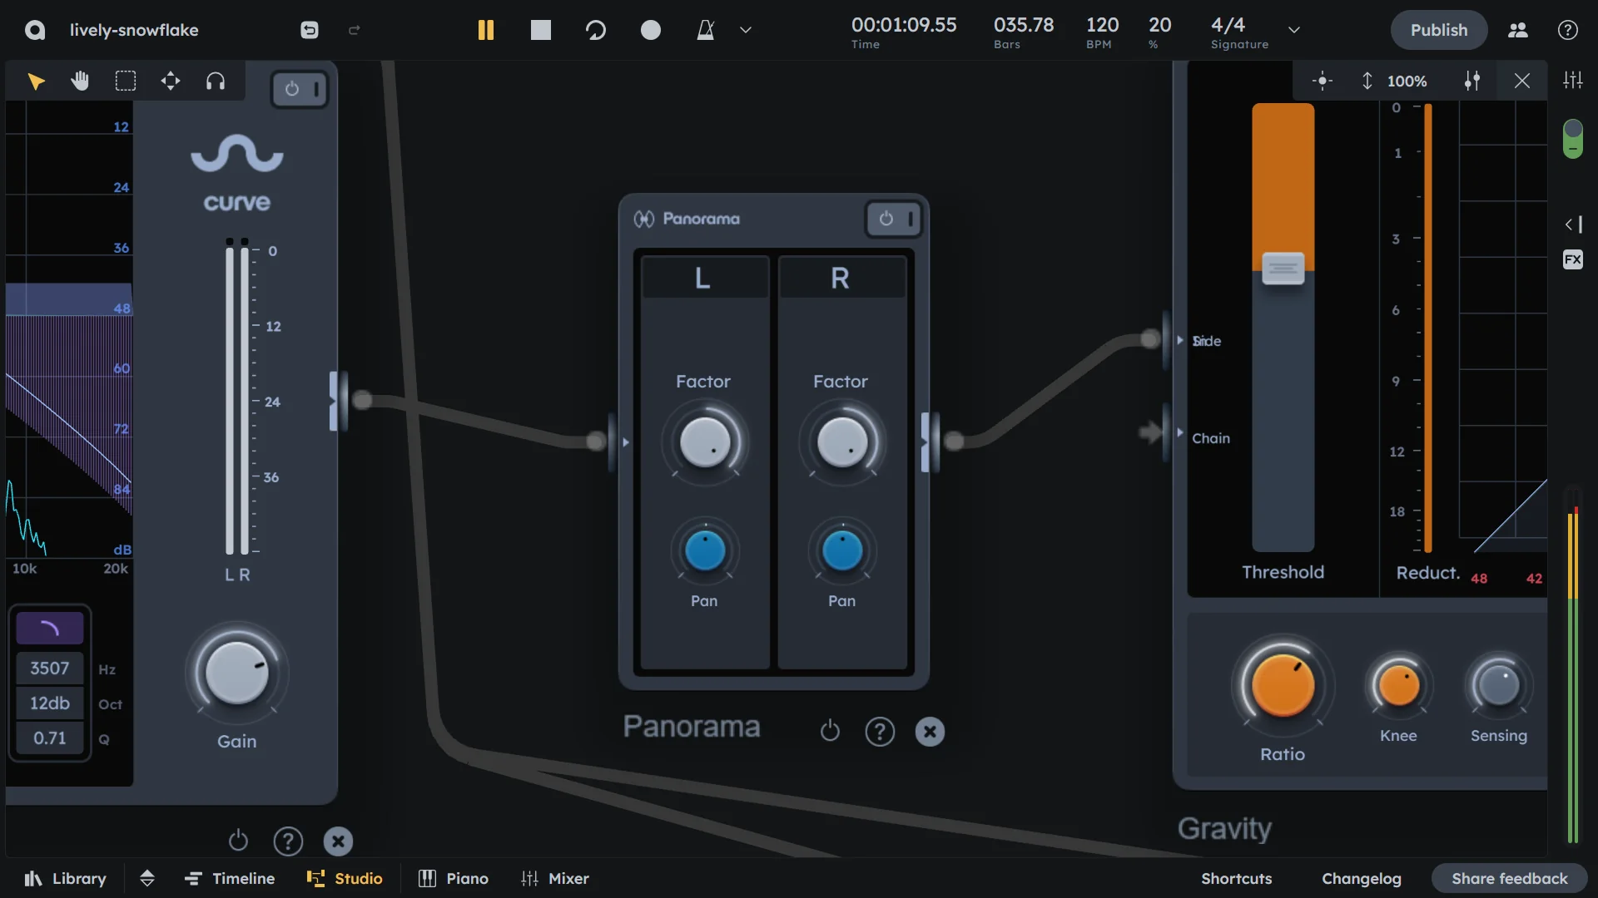Activate the hand pan tool
Image resolution: width=1598 pixels, height=898 pixels.
[80, 81]
